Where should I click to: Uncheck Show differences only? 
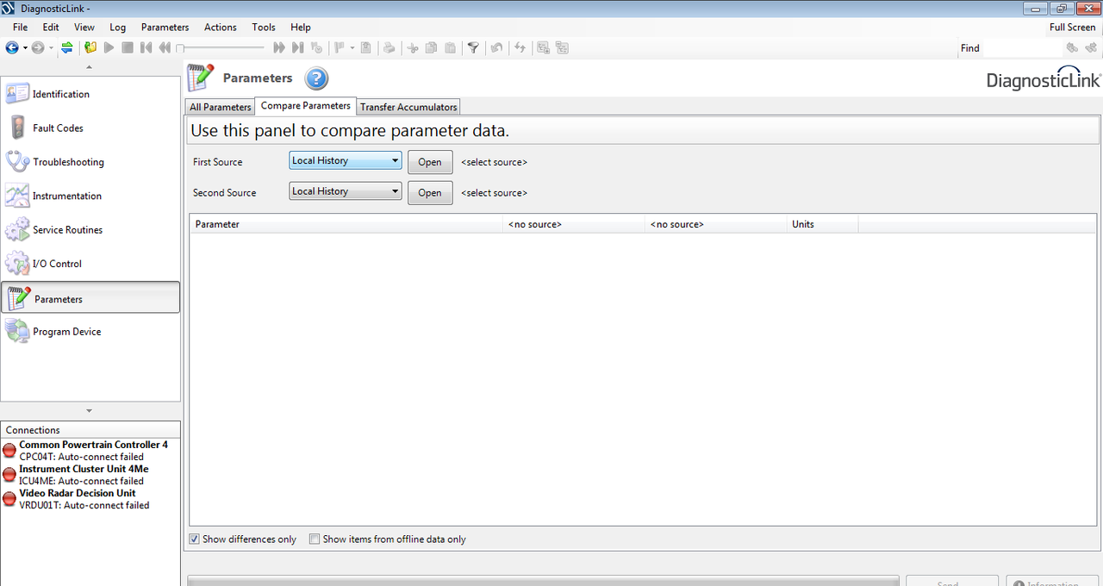pos(194,539)
